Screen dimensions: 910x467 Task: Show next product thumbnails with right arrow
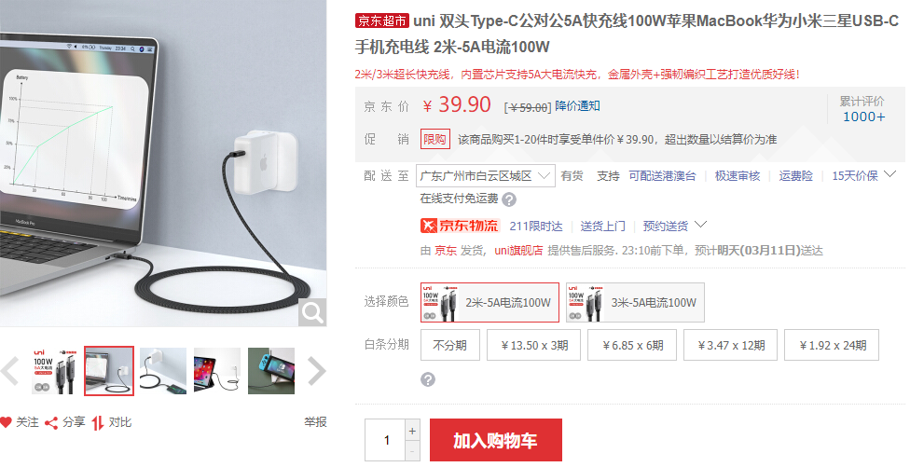coord(316,371)
